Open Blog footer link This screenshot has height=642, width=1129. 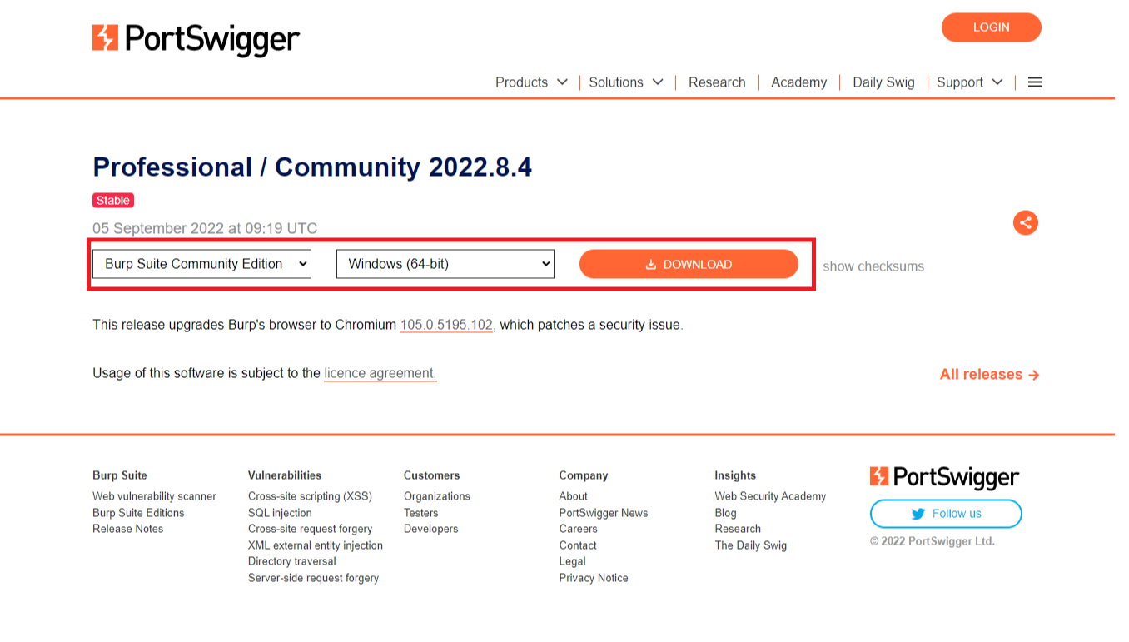pyautogui.click(x=725, y=513)
